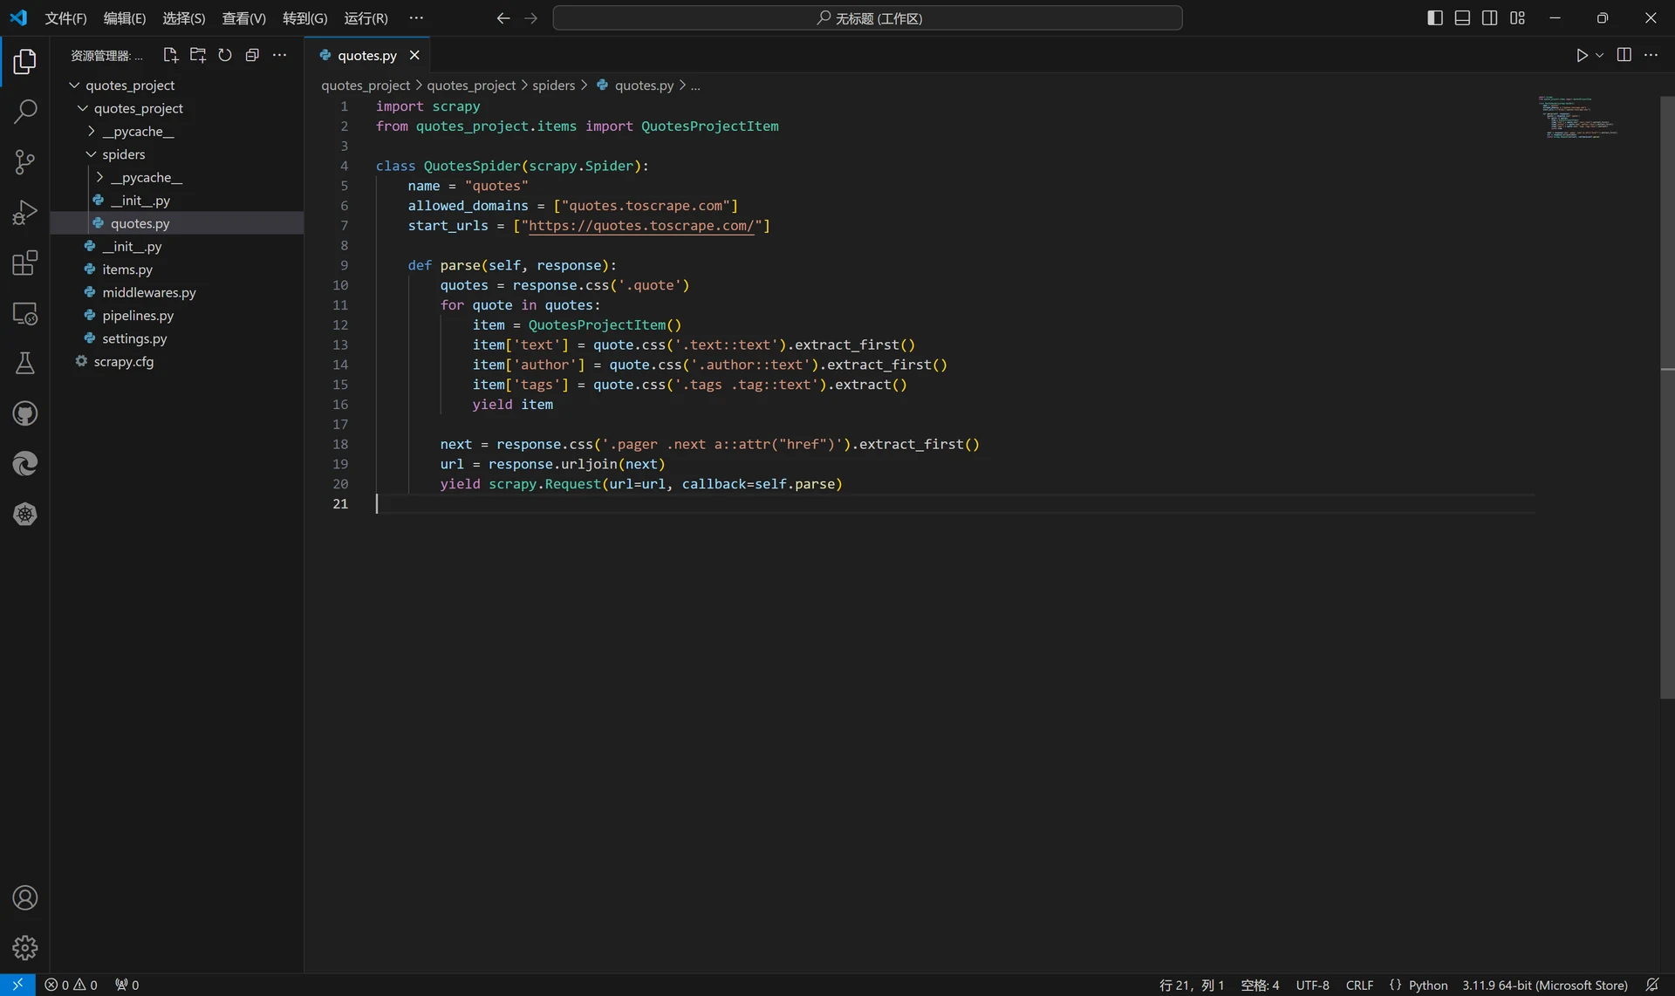Select quotes.py in the file tree

[x=176, y=223]
